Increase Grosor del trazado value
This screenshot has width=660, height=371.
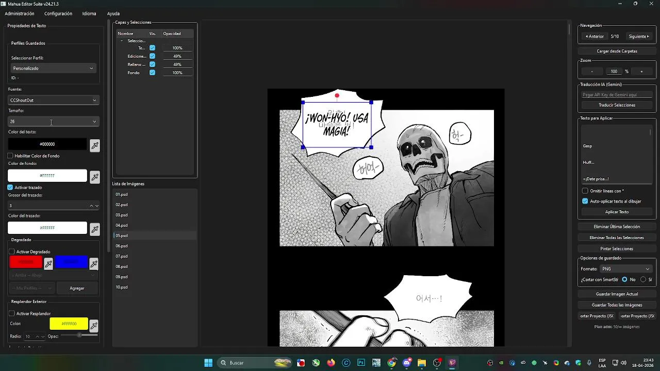tap(92, 206)
